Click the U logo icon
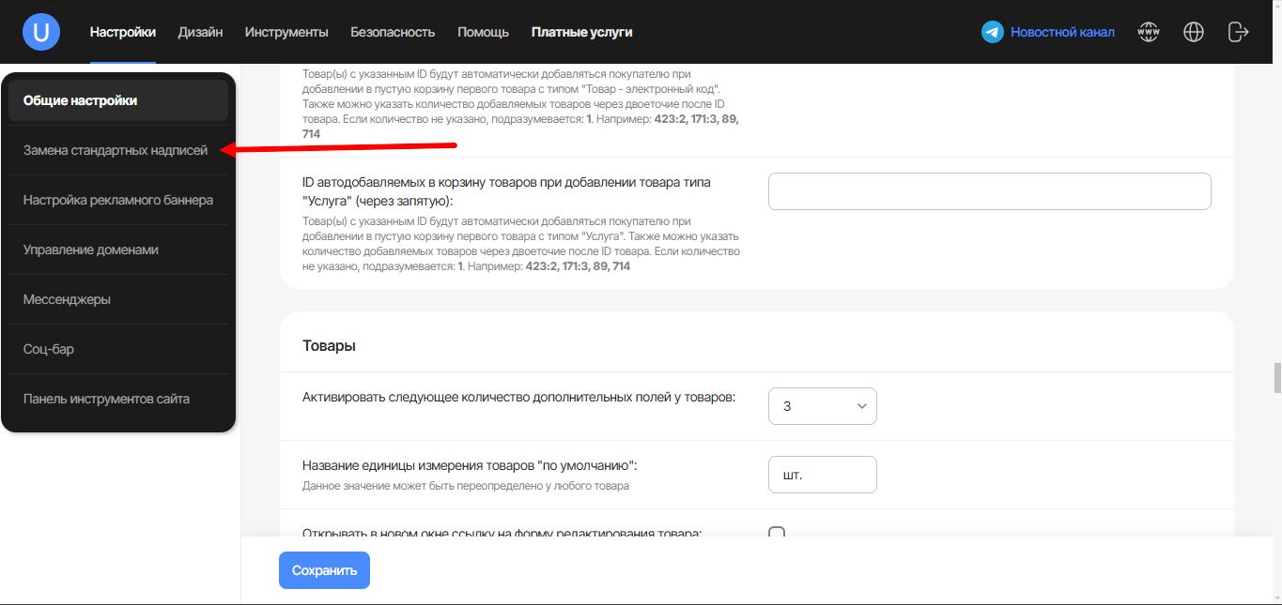This screenshot has height=605, width=1282. tap(41, 32)
